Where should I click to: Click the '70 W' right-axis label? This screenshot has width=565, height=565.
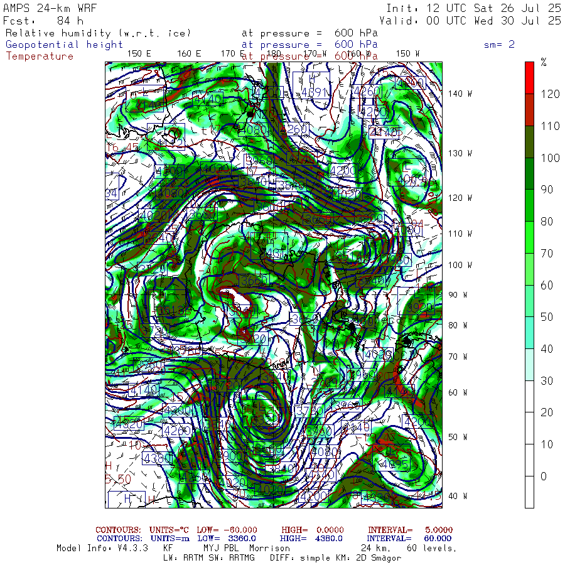(x=458, y=357)
